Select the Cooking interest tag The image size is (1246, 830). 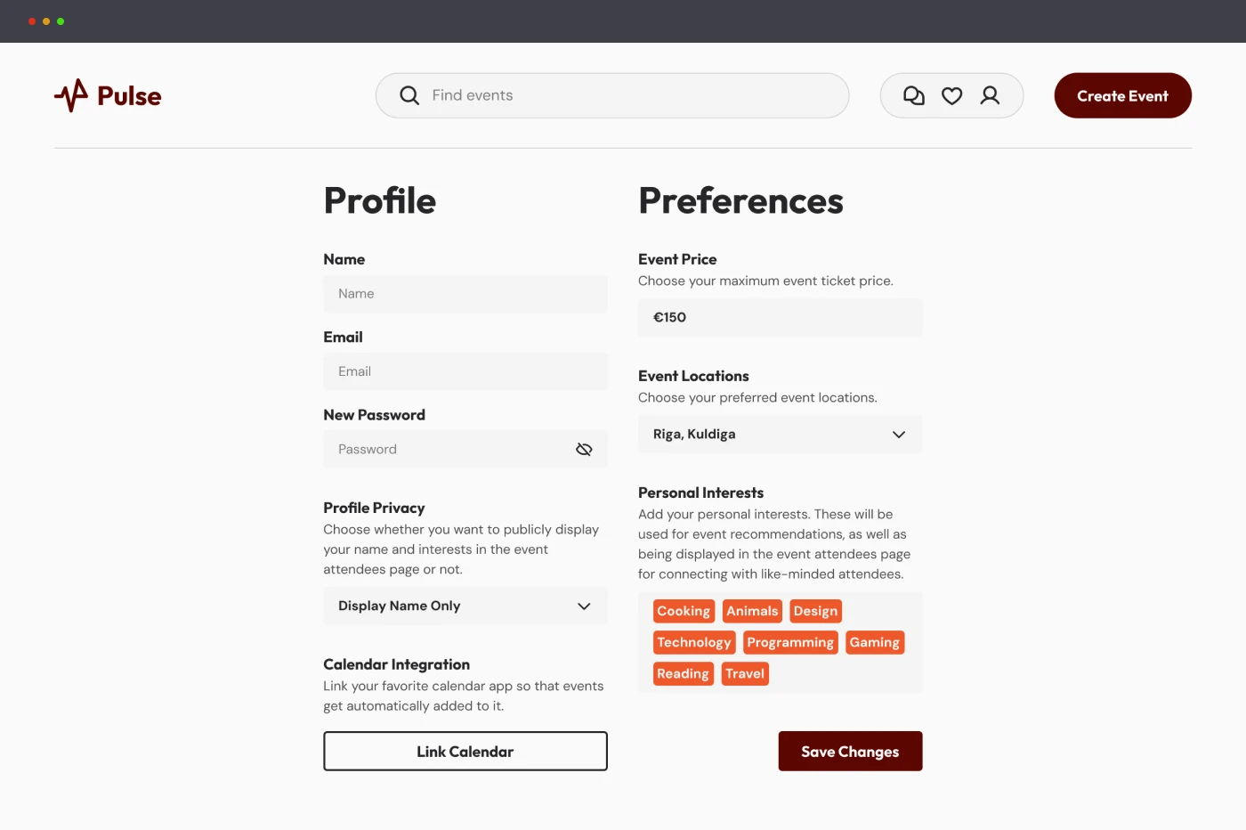pos(684,611)
